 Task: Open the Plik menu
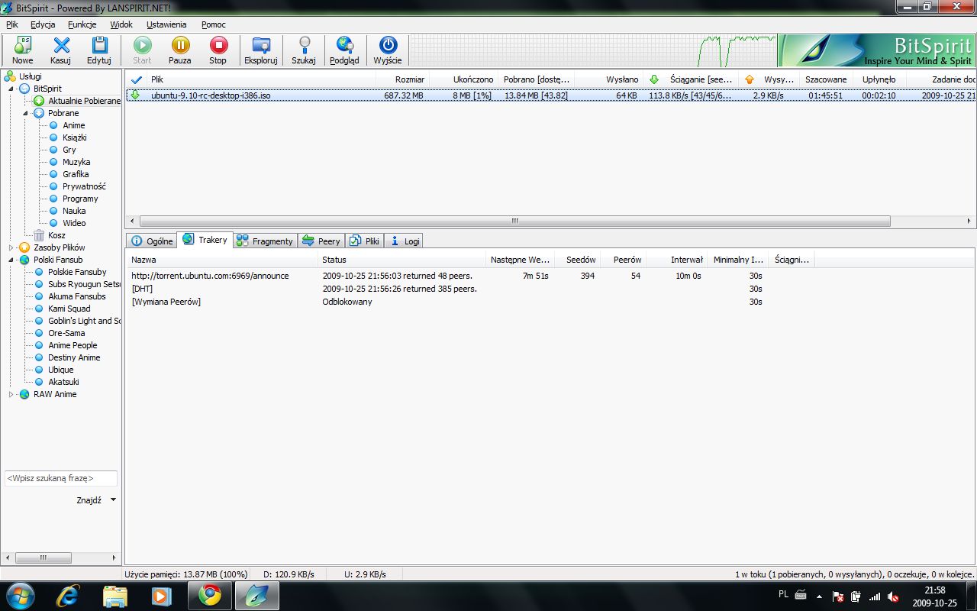11,24
